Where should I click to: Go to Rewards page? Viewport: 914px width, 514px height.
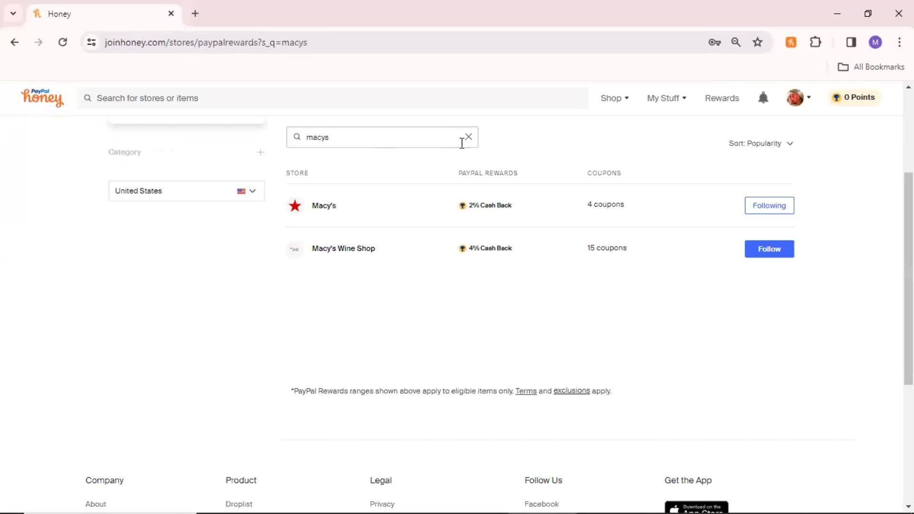tap(722, 98)
